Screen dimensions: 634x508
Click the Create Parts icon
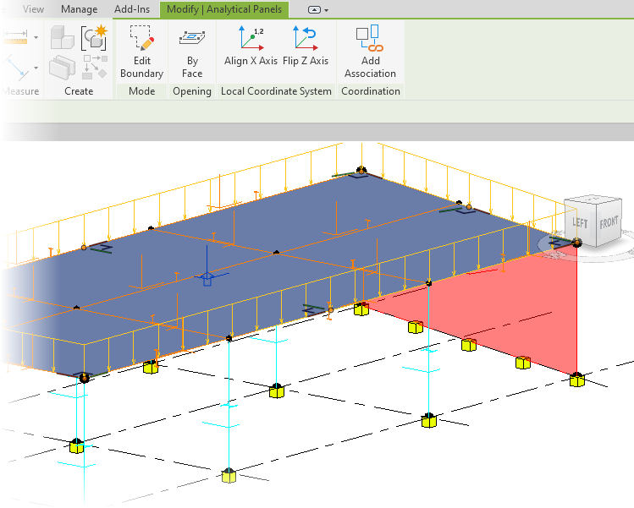coord(63,67)
